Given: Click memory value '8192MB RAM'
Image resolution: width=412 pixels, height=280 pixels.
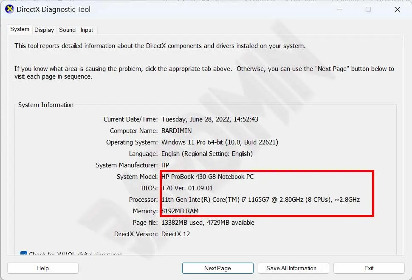Looking at the screenshot, I should (180, 211).
